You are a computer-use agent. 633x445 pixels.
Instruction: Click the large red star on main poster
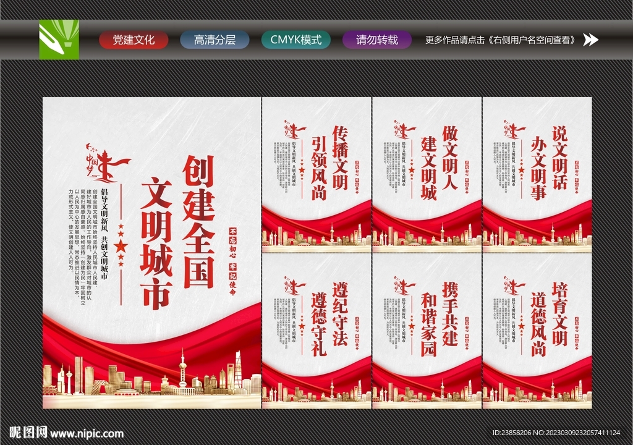(x=121, y=245)
